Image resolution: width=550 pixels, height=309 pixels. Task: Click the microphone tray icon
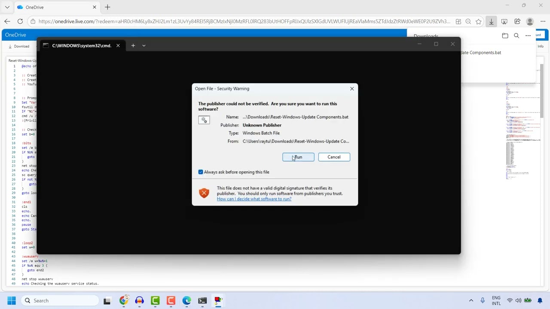(x=483, y=300)
